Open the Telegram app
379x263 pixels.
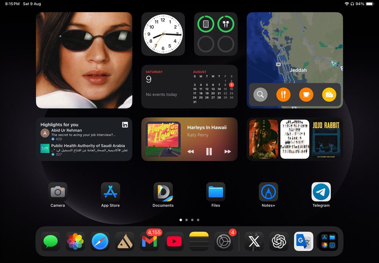point(321,192)
